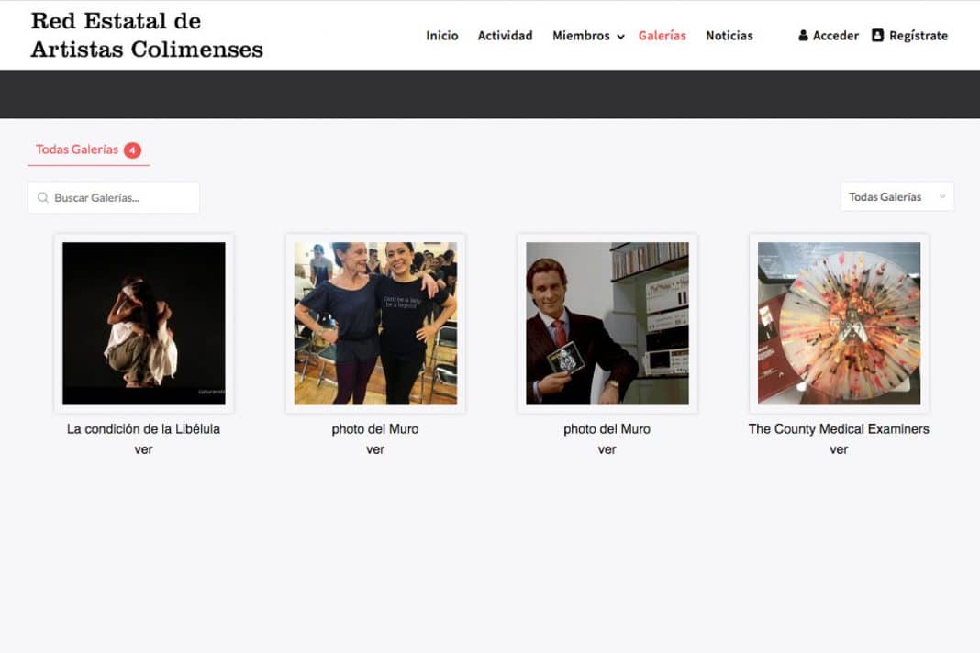980x653 pixels.
Task: Click ver under the two women photo del Muro
Action: click(375, 449)
